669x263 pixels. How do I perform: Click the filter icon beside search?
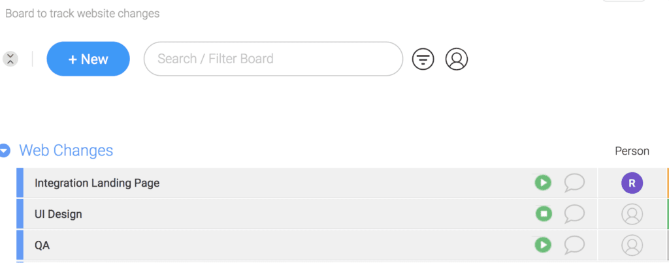pos(423,59)
